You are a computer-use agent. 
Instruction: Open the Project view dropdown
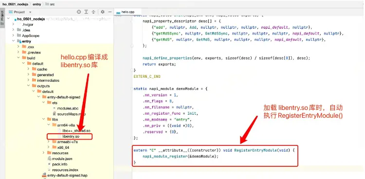(30, 12)
